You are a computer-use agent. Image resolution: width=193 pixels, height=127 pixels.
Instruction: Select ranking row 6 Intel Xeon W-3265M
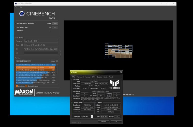(x=36, y=78)
